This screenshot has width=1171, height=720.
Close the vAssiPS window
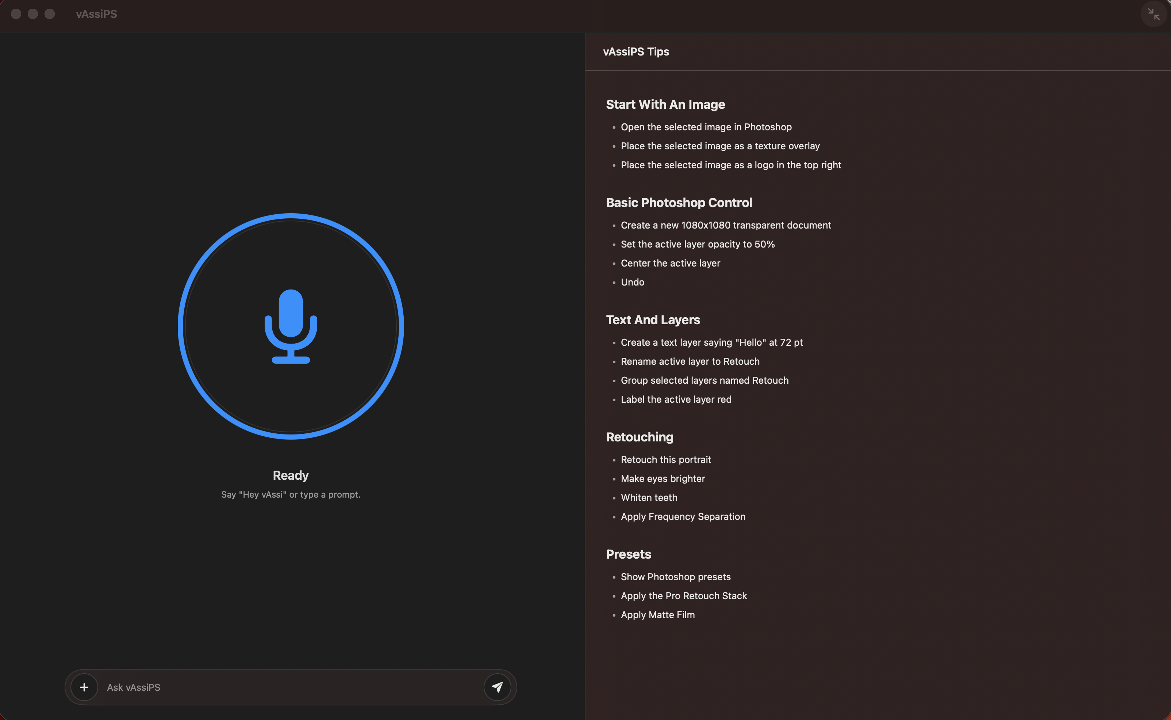(x=16, y=14)
